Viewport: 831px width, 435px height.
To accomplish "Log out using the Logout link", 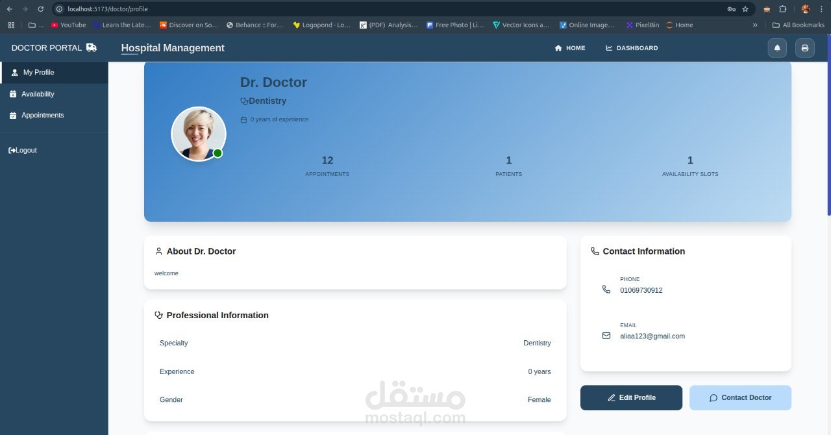I will [23, 150].
